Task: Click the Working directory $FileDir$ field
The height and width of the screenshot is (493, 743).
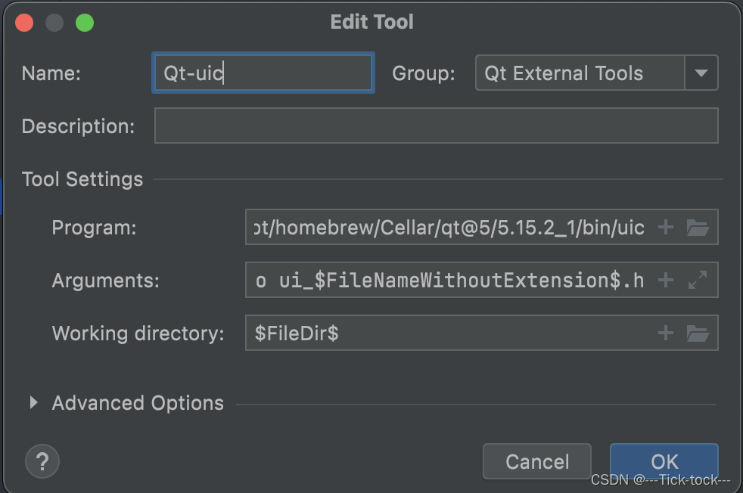Action: (x=450, y=333)
